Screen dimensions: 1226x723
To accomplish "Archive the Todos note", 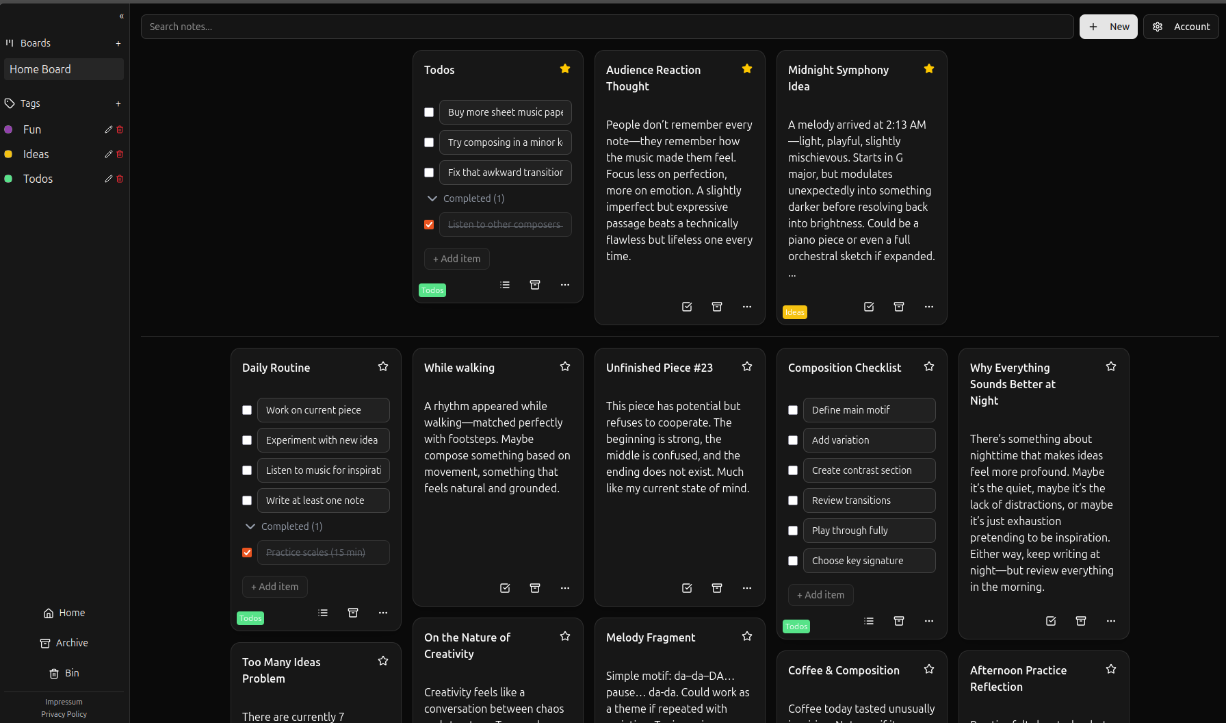I will click(535, 285).
